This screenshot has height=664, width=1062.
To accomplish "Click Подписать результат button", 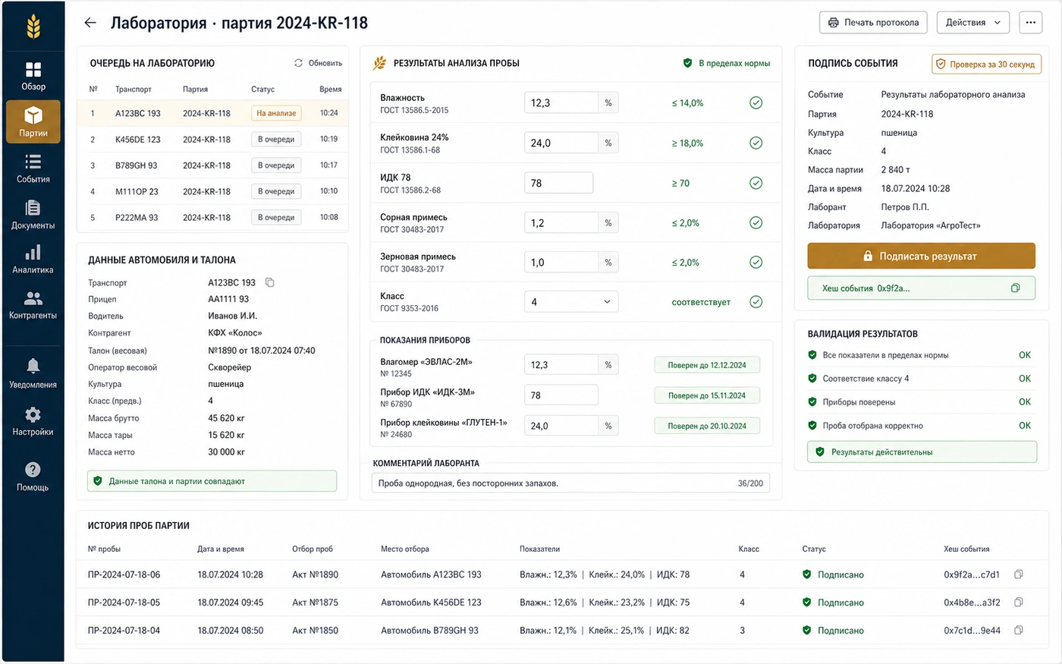I will click(921, 256).
